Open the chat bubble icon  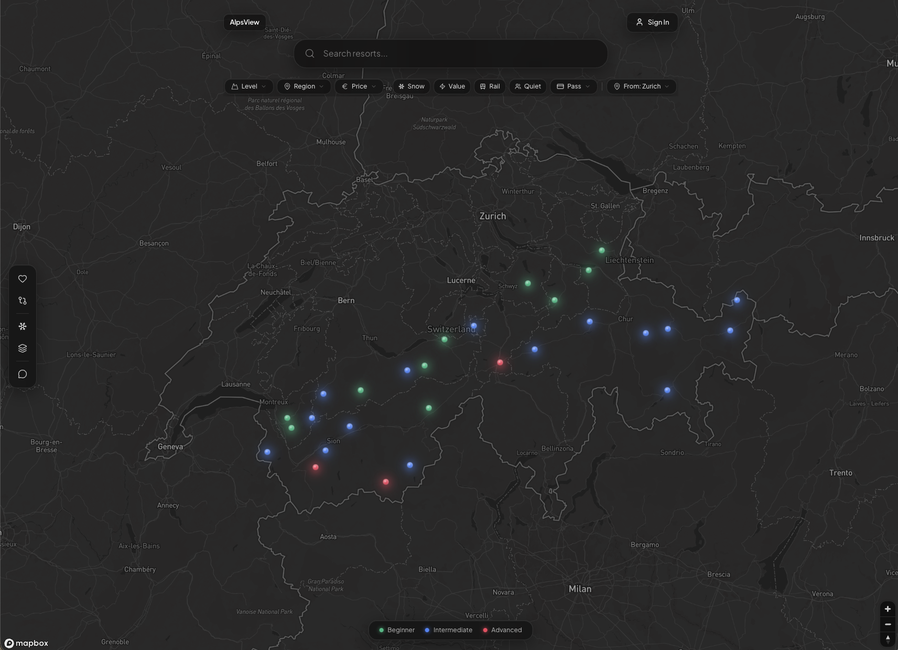[x=23, y=374]
